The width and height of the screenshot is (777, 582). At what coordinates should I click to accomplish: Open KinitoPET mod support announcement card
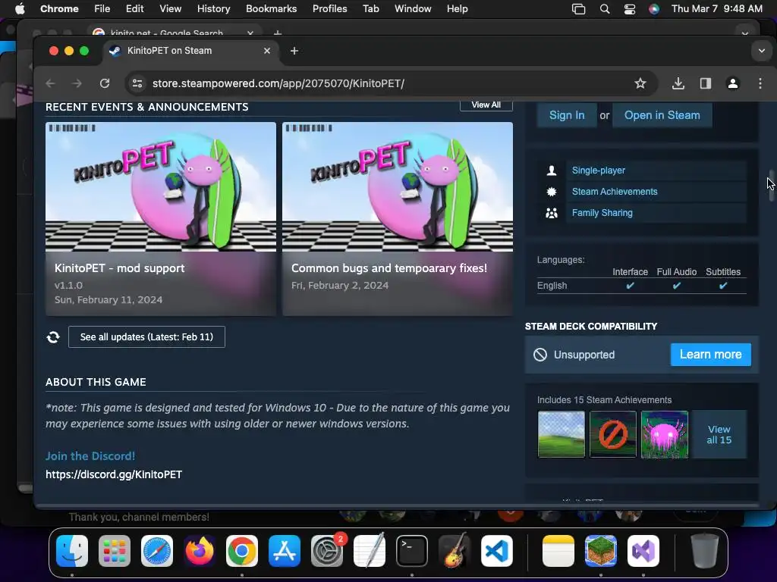coord(161,219)
